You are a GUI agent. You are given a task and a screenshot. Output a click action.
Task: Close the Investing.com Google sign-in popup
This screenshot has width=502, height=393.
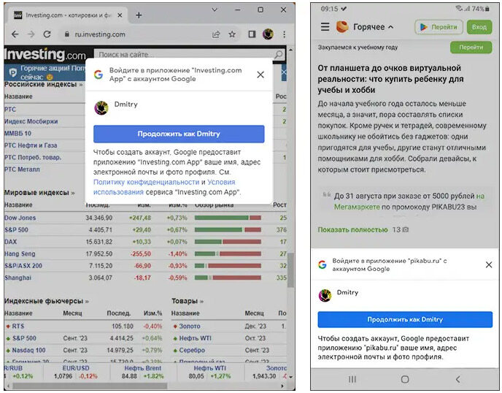pos(260,75)
